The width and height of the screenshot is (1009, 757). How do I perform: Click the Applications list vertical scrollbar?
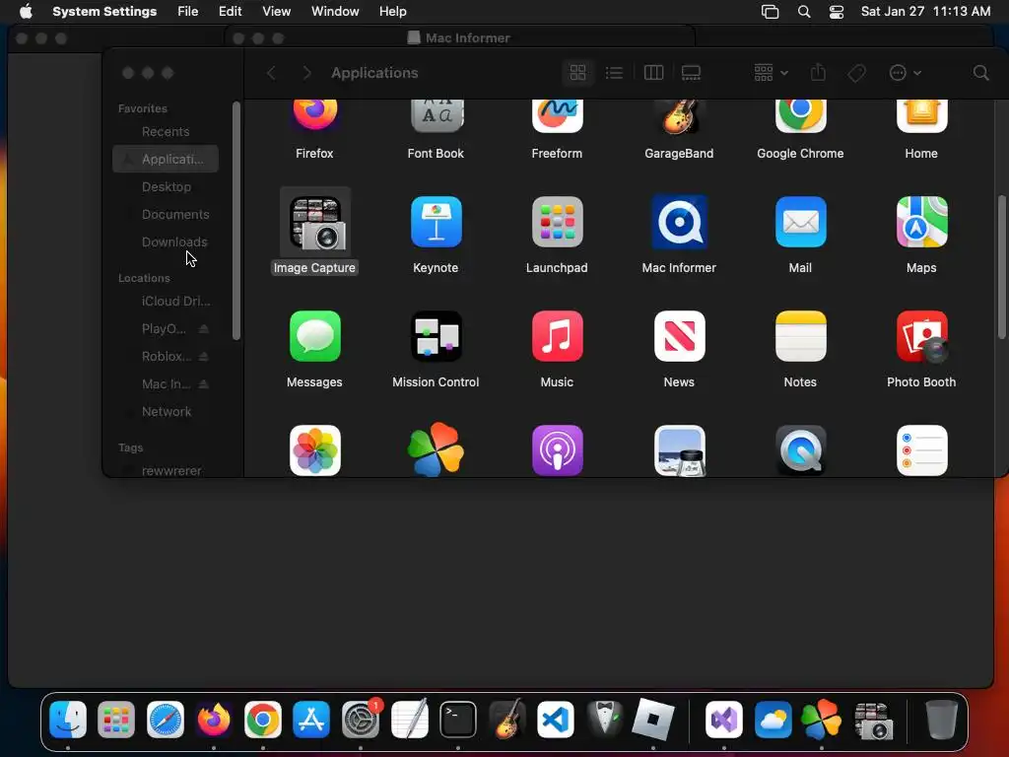tap(1002, 266)
